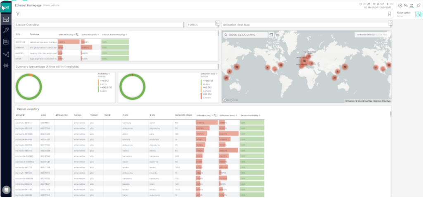Click the share export icon near Color option
The image size is (423, 198).
point(418,14)
